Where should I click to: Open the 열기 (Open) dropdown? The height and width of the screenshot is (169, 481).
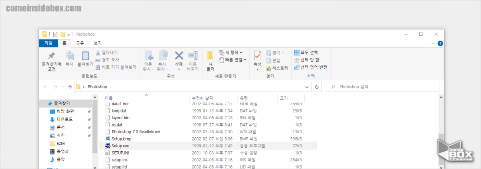[275, 53]
